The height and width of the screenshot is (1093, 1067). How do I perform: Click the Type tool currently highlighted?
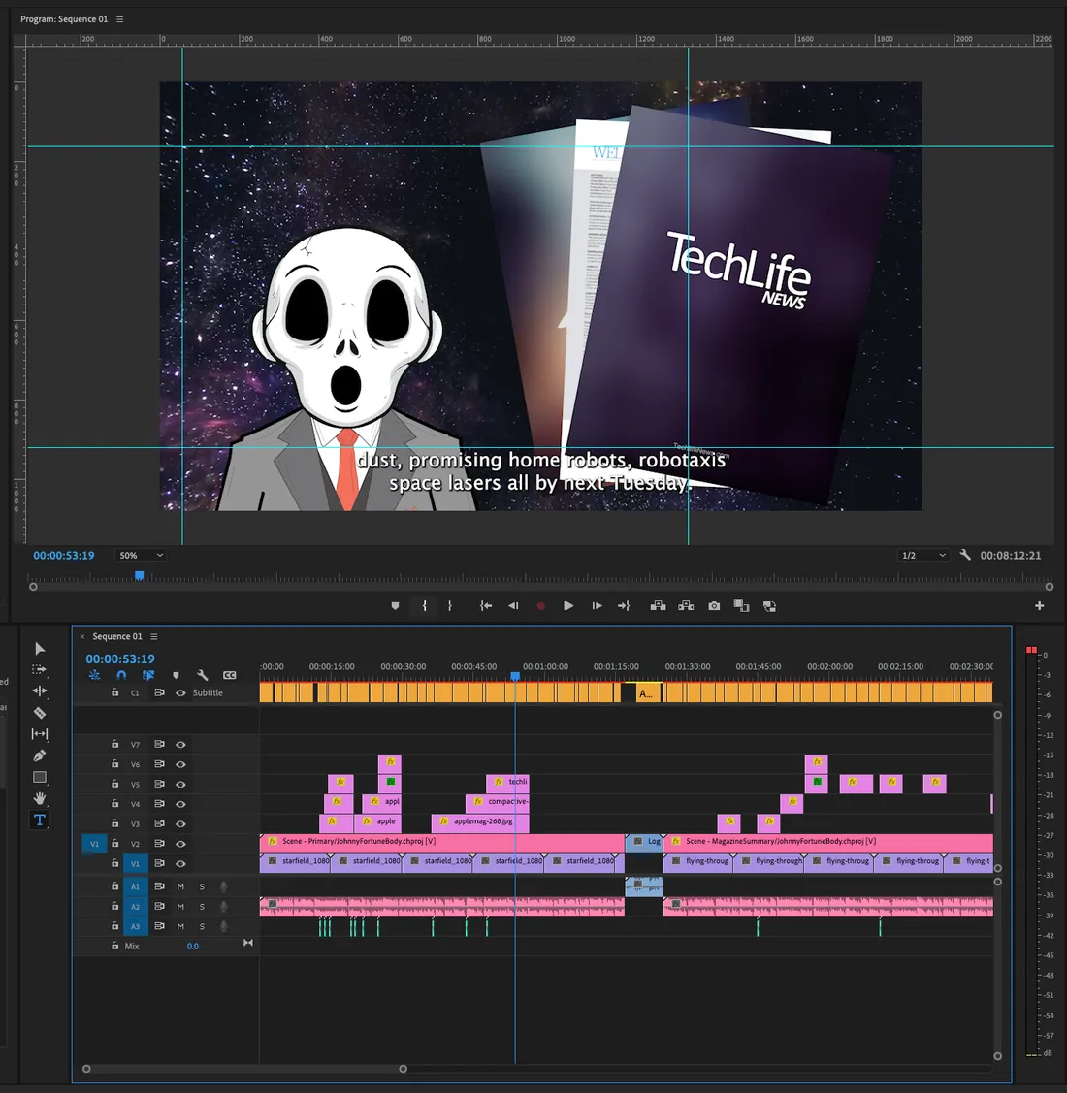click(40, 820)
